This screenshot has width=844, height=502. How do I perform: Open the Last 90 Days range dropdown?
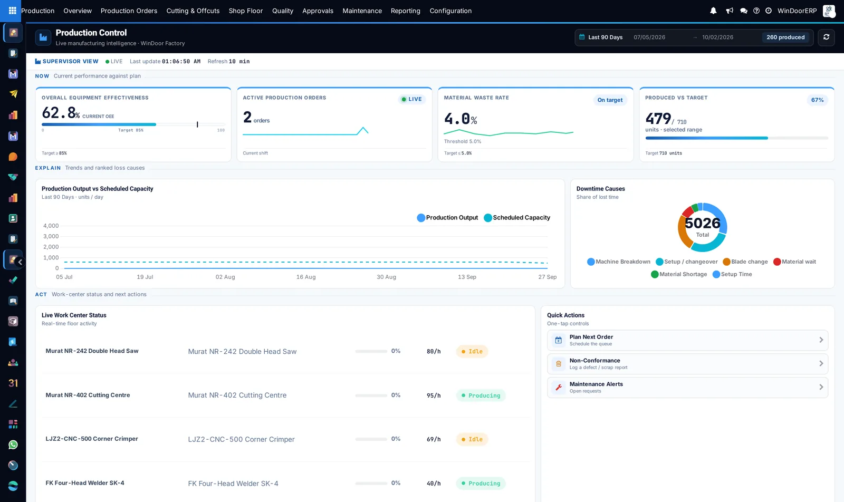605,37
